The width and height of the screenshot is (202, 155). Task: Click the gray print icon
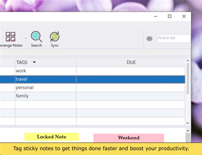pyautogui.click(x=150, y=39)
